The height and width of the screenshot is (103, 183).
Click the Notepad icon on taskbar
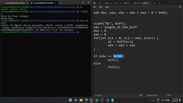coord(112,100)
